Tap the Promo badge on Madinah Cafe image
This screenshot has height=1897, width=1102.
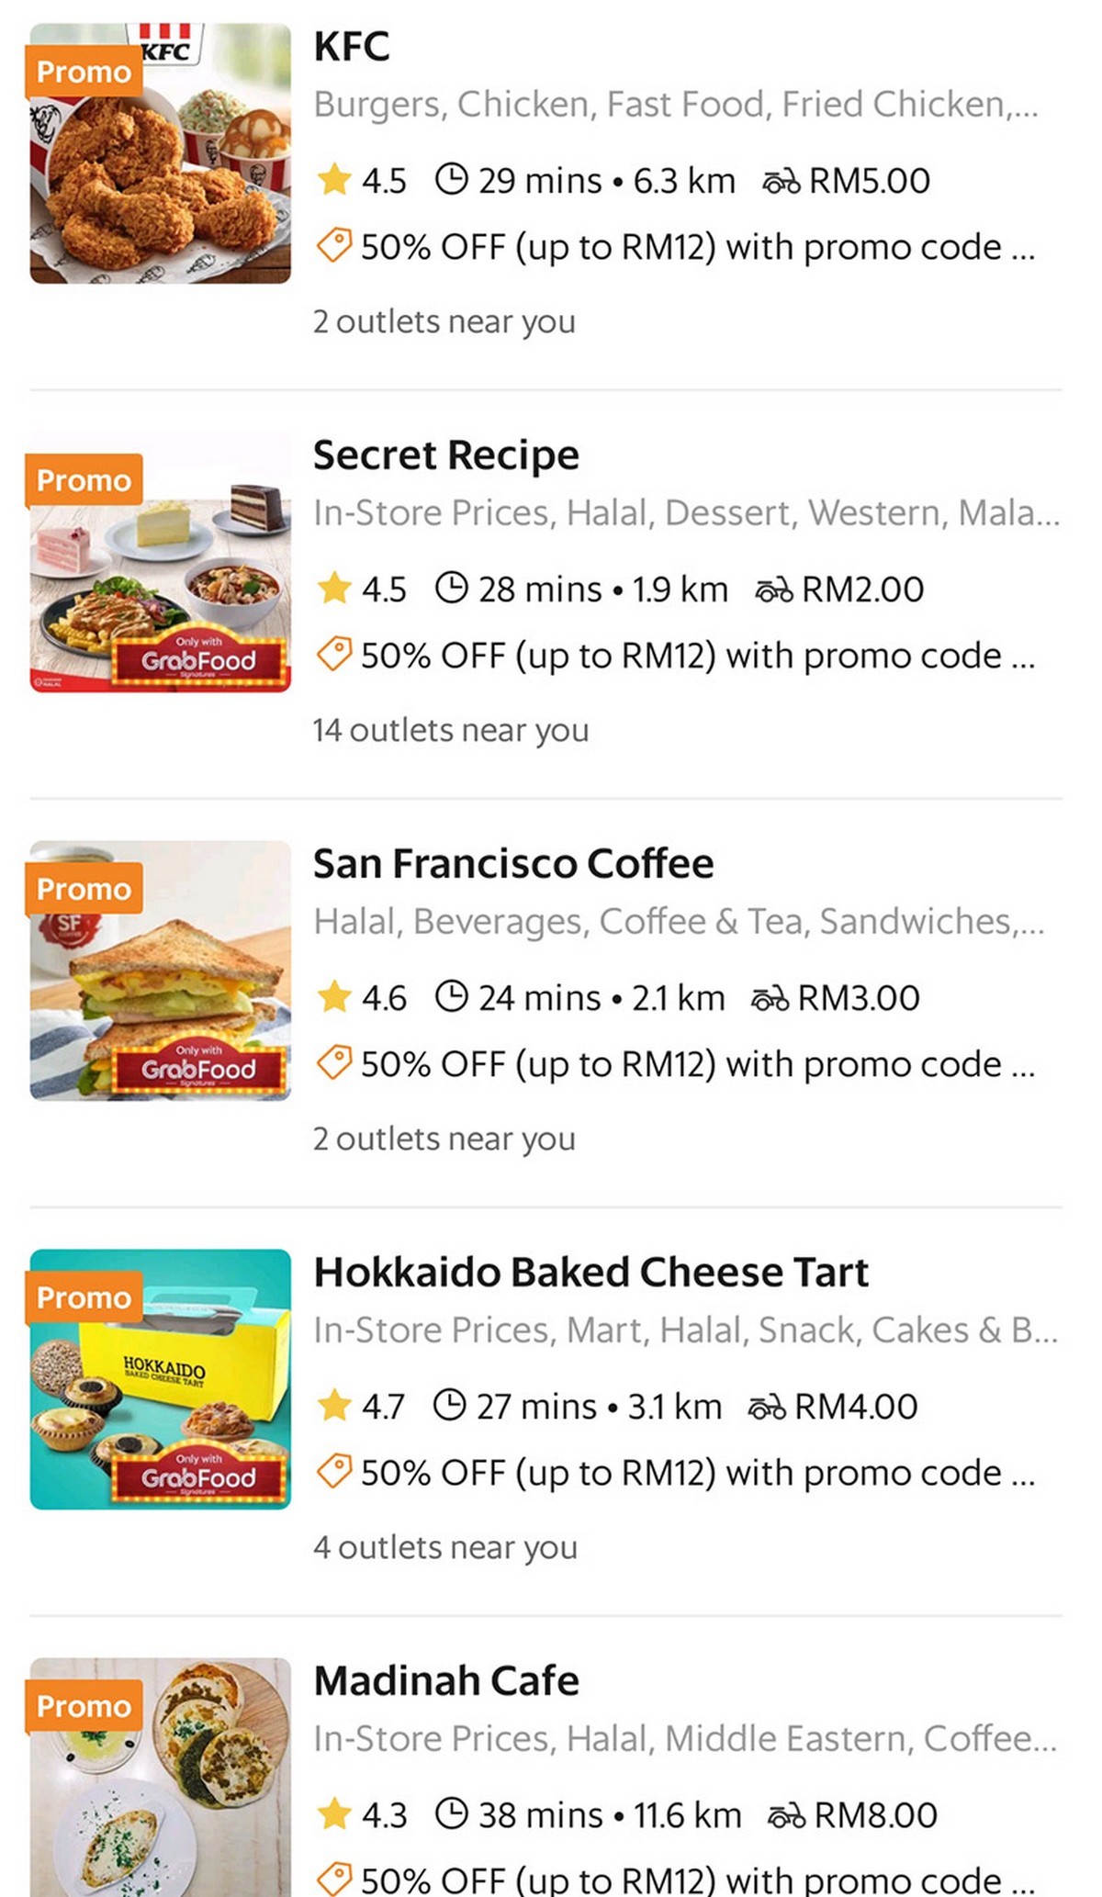84,1706
